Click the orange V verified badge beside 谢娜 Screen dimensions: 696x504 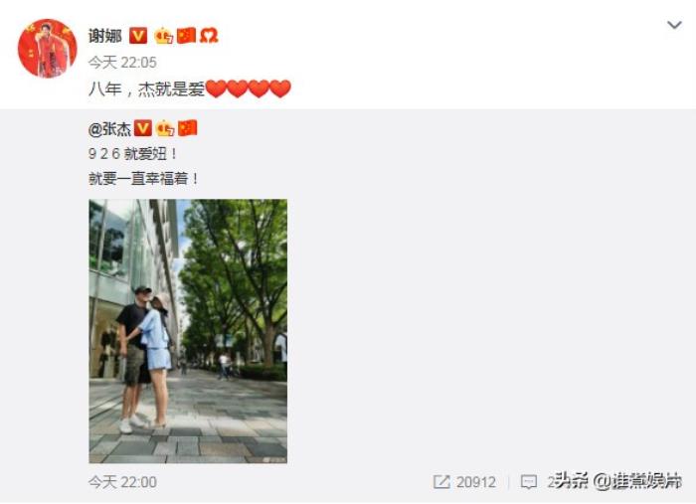[x=138, y=36]
